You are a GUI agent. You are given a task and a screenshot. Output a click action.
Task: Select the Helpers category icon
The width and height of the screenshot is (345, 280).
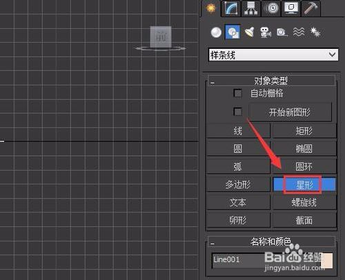coord(282,32)
